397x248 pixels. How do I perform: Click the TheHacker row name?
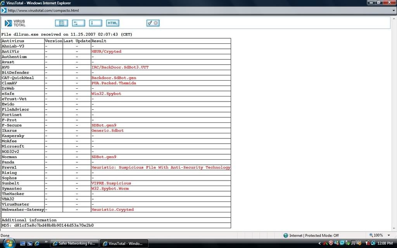tap(13, 194)
